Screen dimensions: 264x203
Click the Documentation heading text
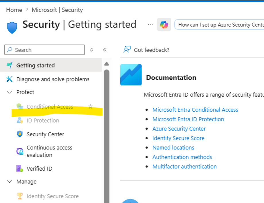point(171,77)
